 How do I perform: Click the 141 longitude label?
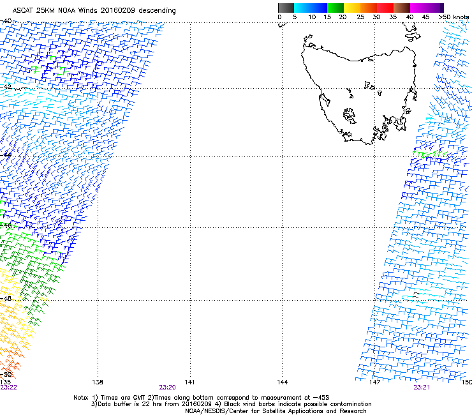coord(189,382)
